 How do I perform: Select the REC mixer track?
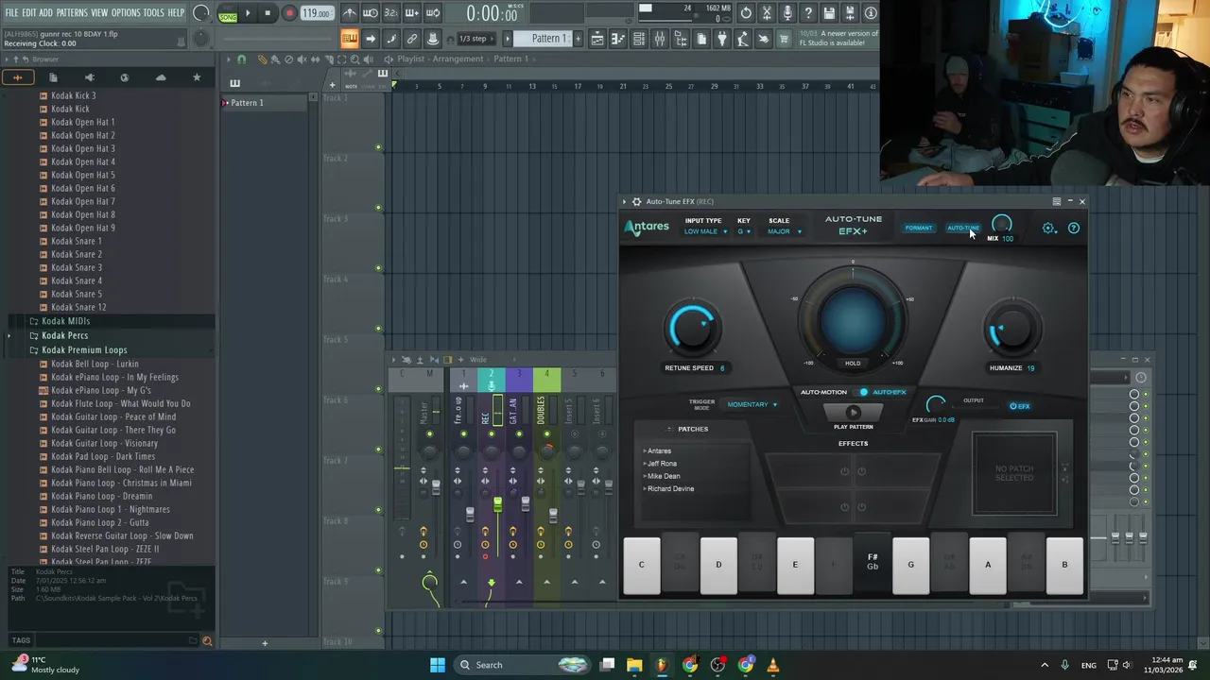pyautogui.click(x=491, y=411)
